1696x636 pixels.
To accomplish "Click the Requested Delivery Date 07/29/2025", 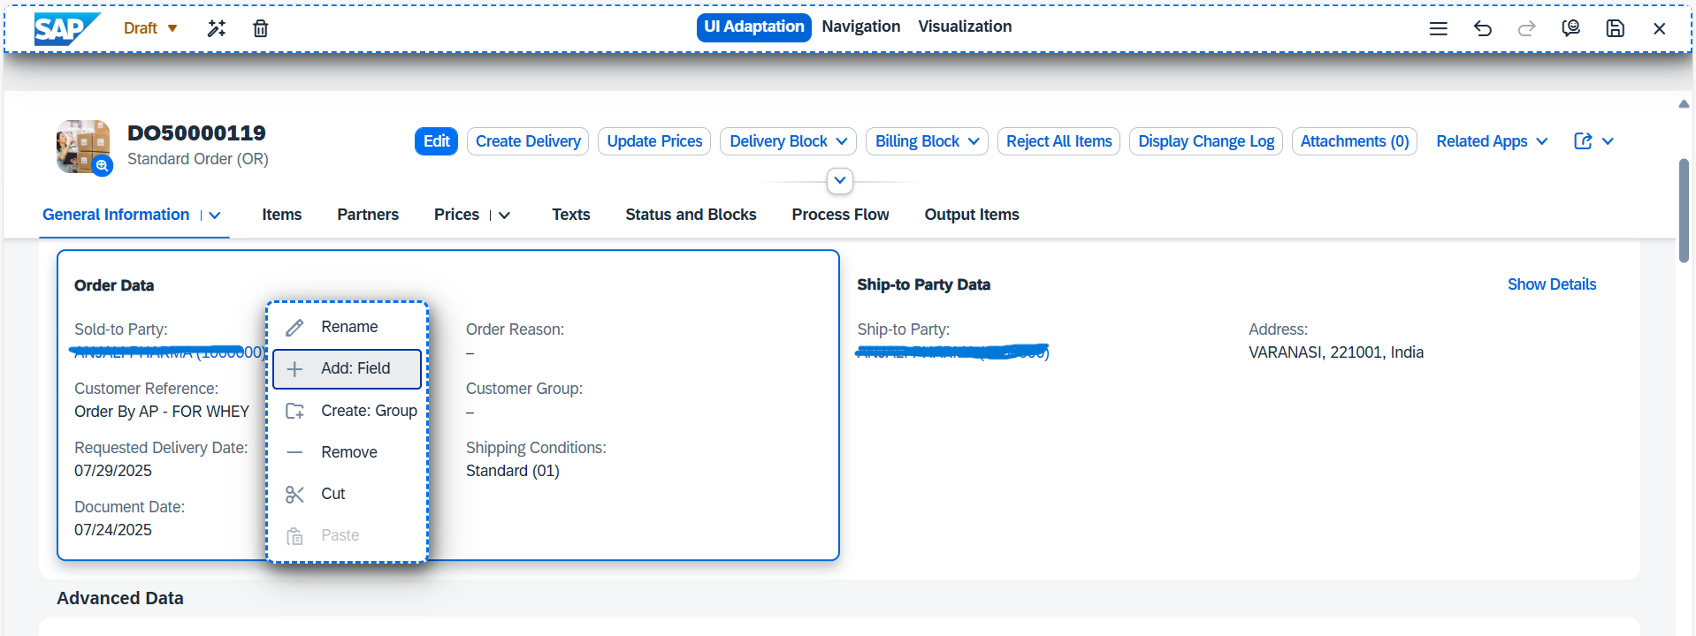I will pyautogui.click(x=113, y=471).
